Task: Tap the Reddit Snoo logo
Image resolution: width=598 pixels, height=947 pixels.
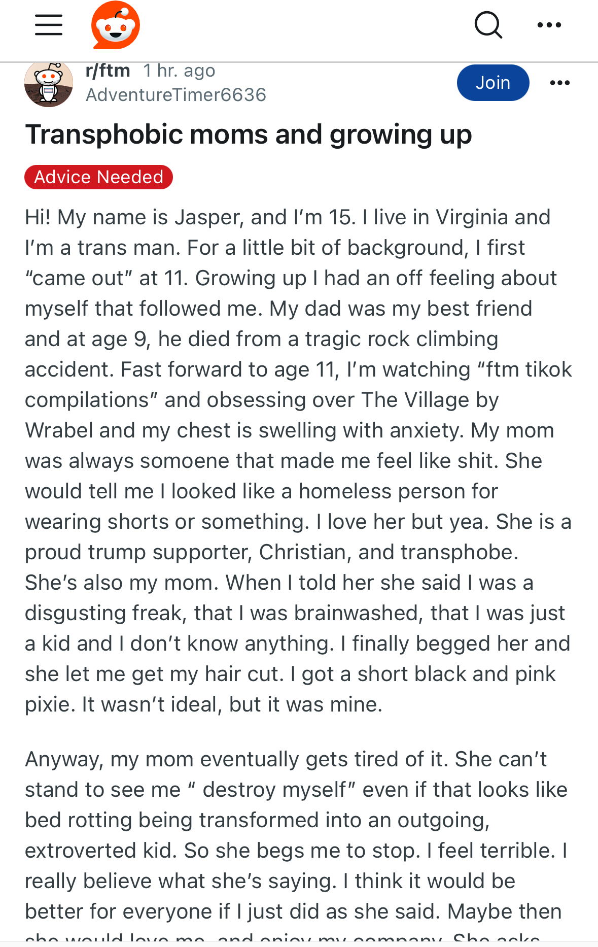Action: [116, 25]
